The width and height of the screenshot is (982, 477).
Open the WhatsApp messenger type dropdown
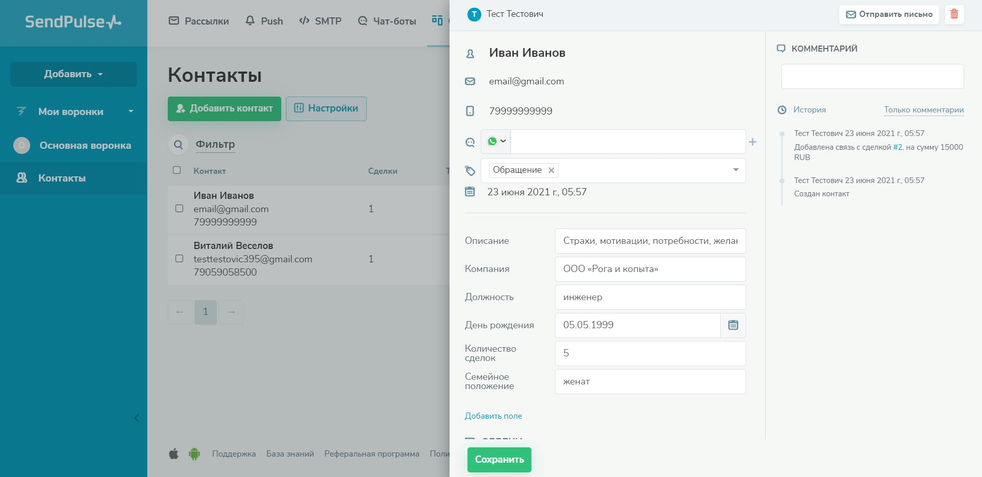496,142
